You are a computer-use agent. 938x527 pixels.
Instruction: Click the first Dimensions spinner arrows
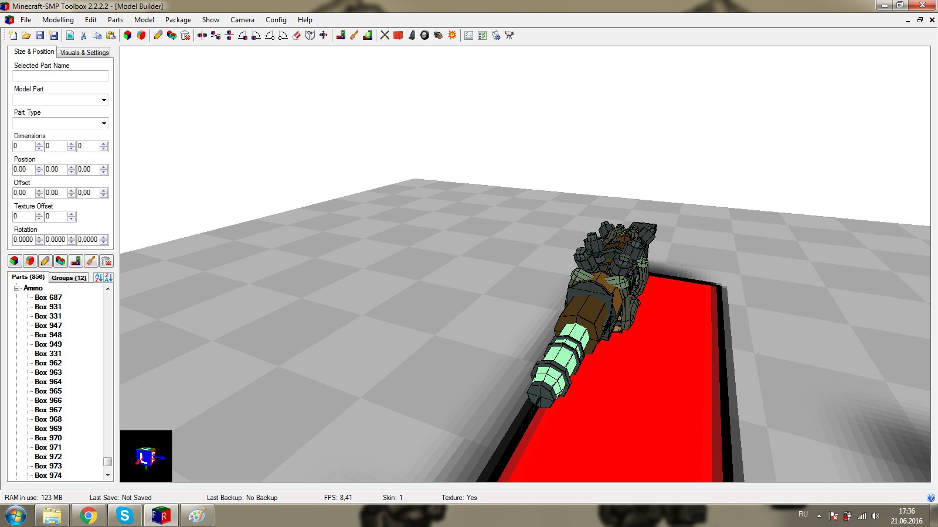[39, 146]
